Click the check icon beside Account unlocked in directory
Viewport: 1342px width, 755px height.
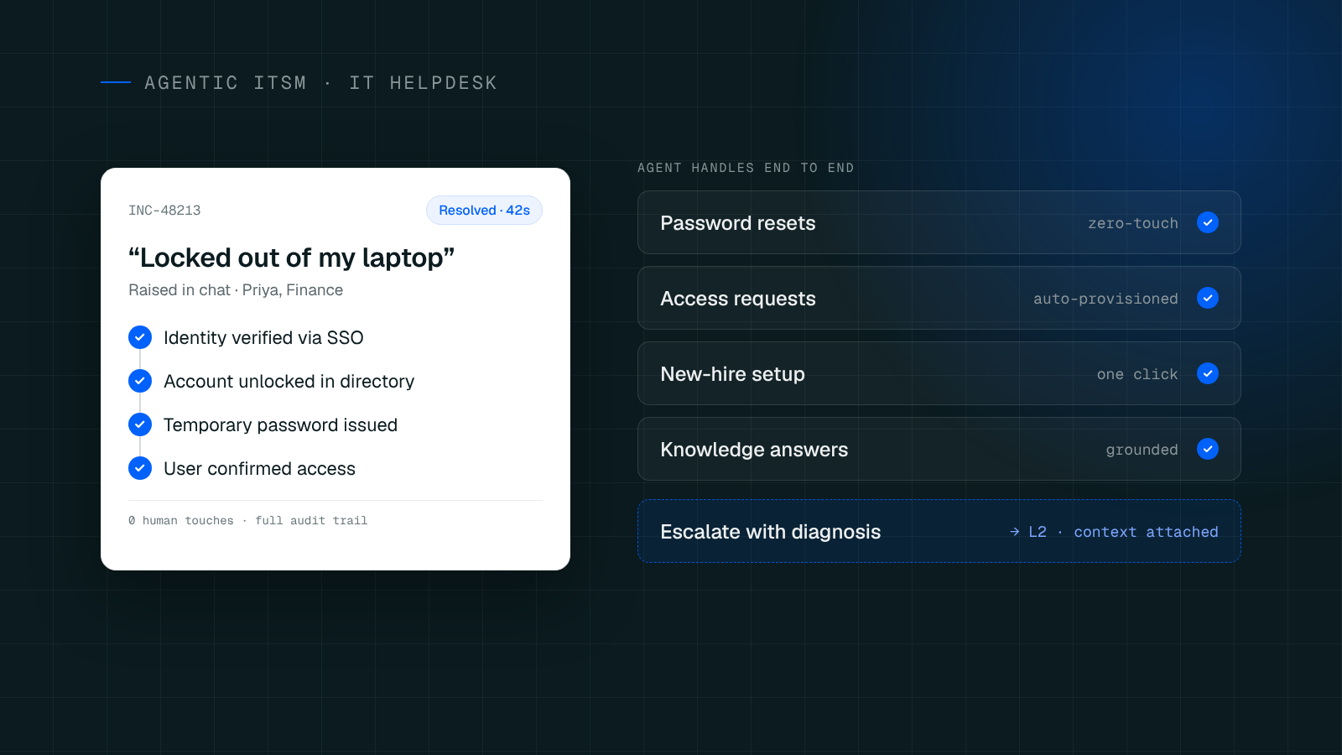140,381
